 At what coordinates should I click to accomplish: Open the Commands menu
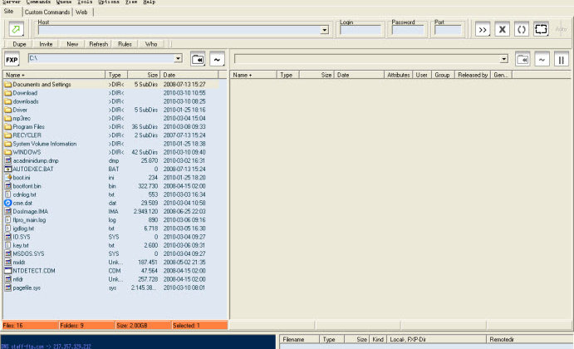38,2
